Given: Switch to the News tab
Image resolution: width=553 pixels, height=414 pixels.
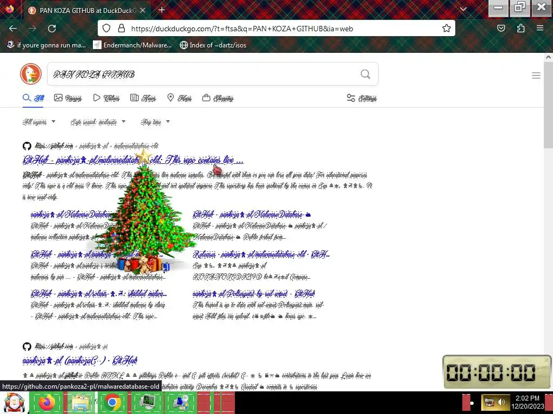Looking at the screenshot, I should coord(143,98).
